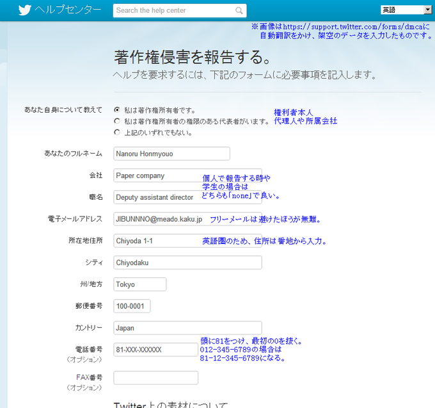Click the 著作権侵害を報告する heading

point(193,57)
